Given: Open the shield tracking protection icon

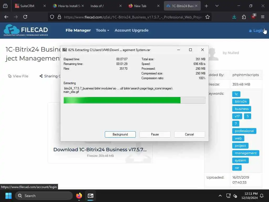Looking at the screenshot, I should 52,17.
